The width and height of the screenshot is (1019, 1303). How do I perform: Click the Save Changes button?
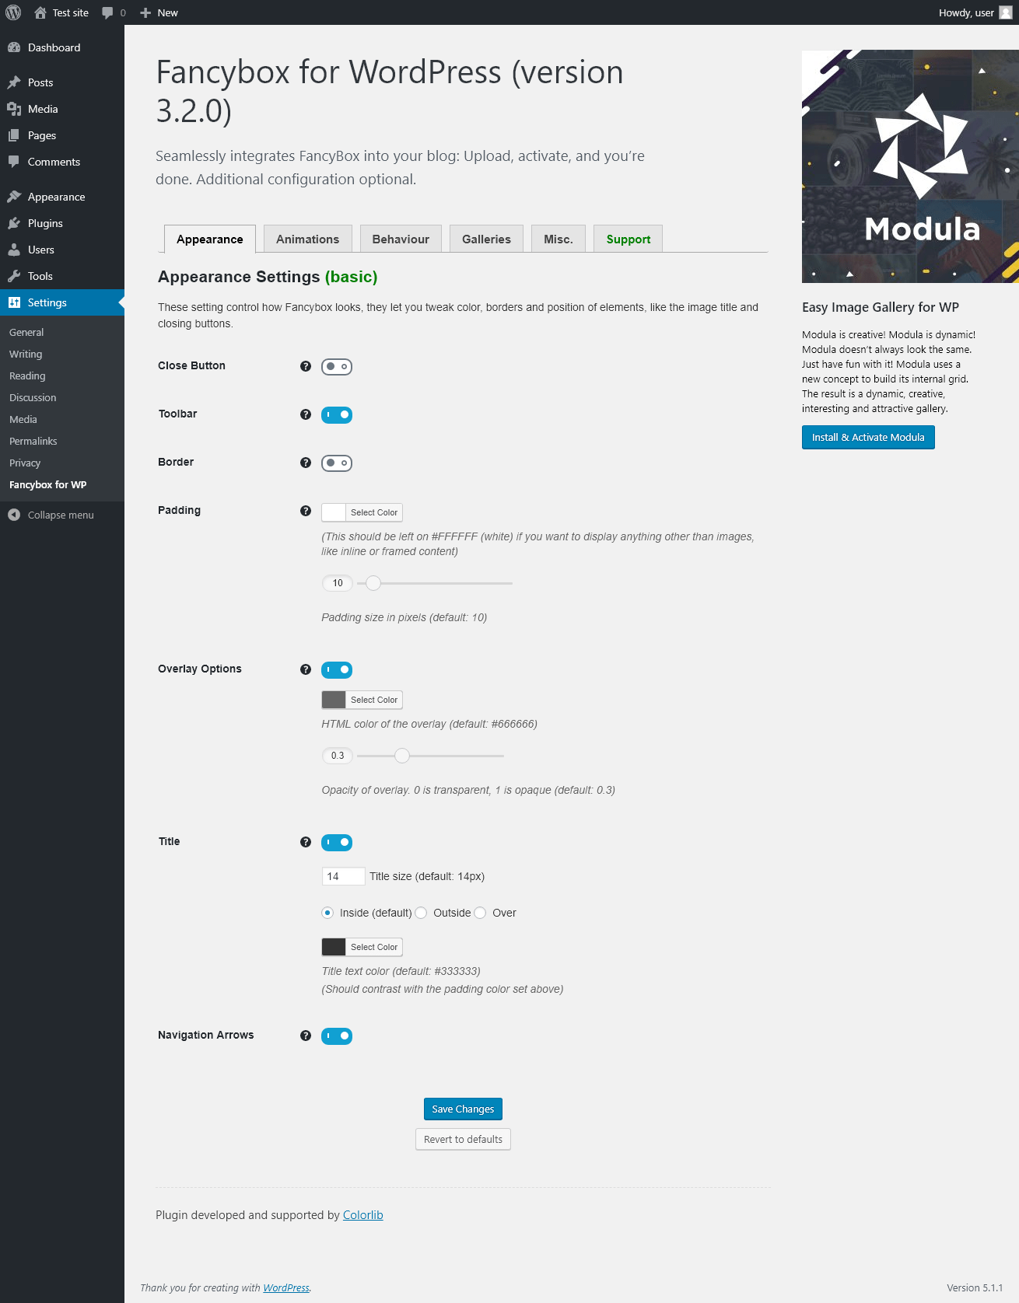[x=463, y=1109]
